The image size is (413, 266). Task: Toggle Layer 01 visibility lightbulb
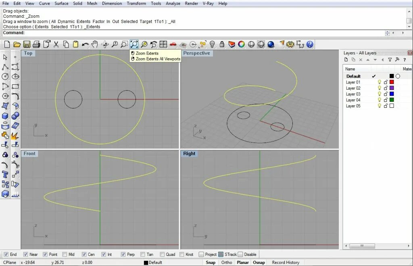tap(380, 82)
